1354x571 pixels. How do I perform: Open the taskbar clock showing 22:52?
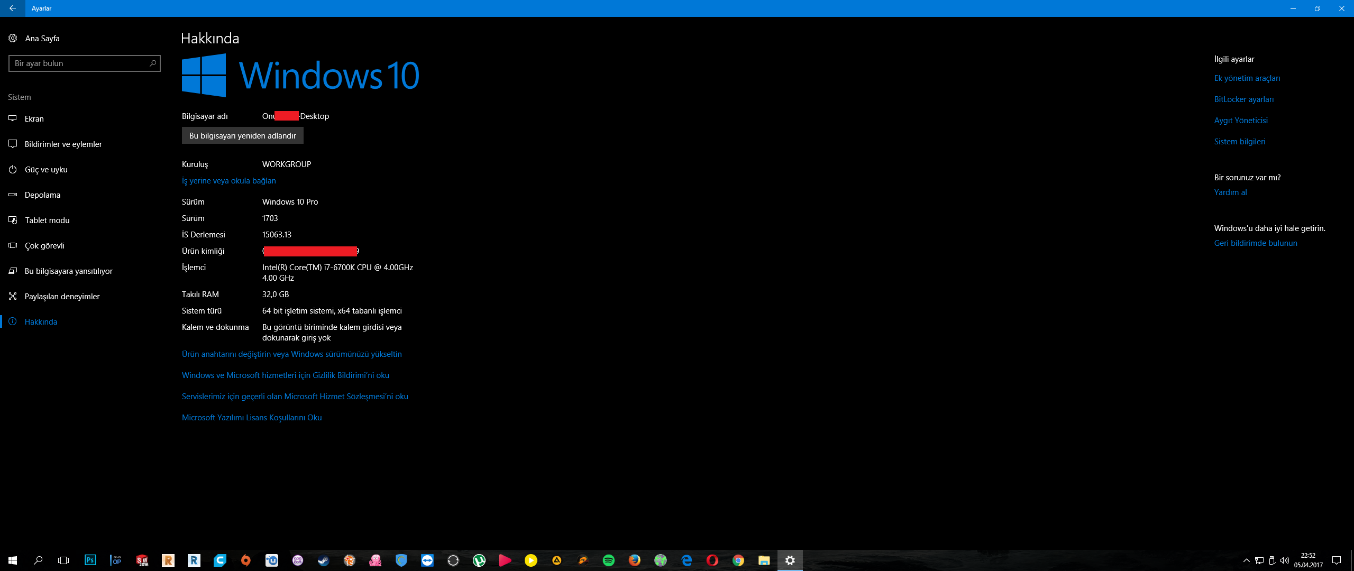(x=1309, y=560)
